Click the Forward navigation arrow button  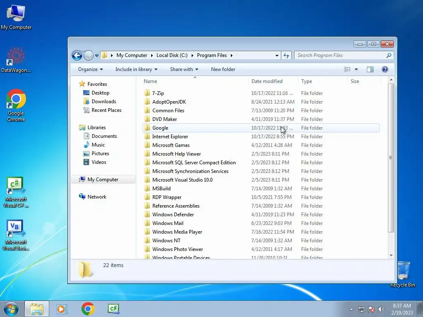(x=88, y=56)
